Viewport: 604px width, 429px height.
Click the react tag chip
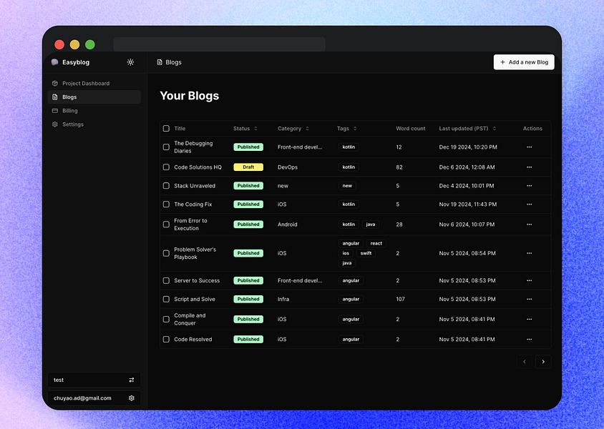376,243
